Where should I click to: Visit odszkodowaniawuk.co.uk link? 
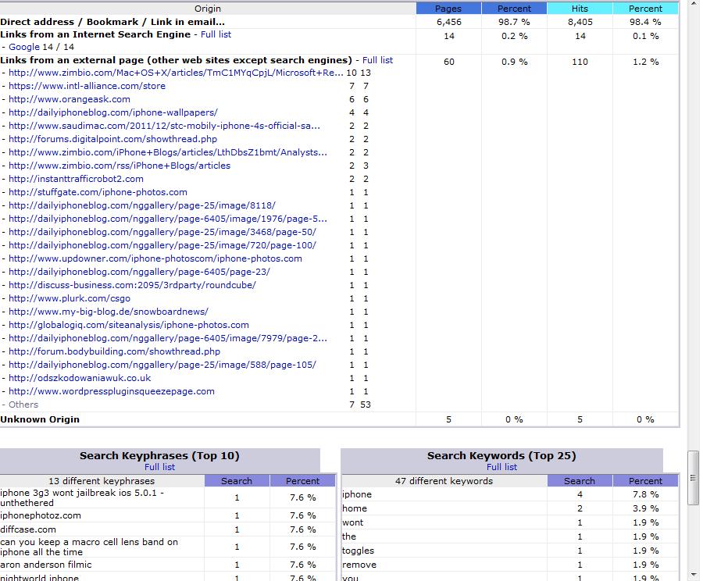click(80, 378)
